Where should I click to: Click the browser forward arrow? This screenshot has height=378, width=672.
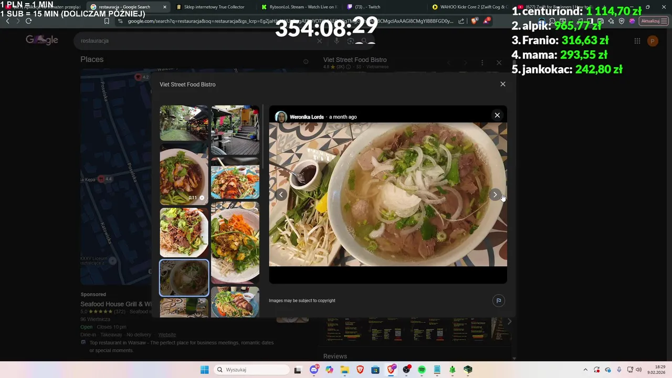(x=18, y=21)
